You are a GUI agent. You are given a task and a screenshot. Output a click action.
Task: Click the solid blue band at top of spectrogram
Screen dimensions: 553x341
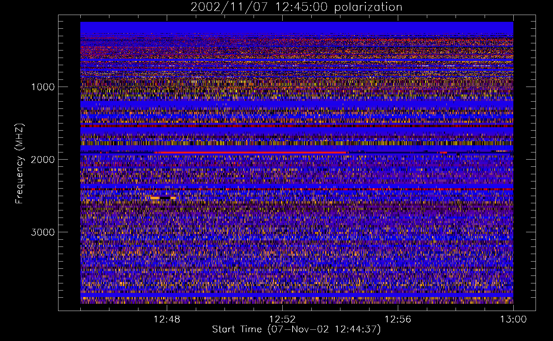(x=297, y=28)
